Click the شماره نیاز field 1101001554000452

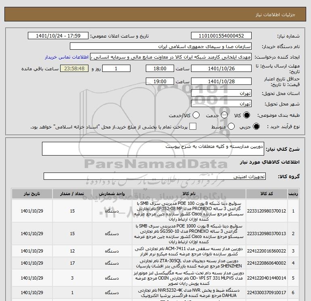point(221,36)
